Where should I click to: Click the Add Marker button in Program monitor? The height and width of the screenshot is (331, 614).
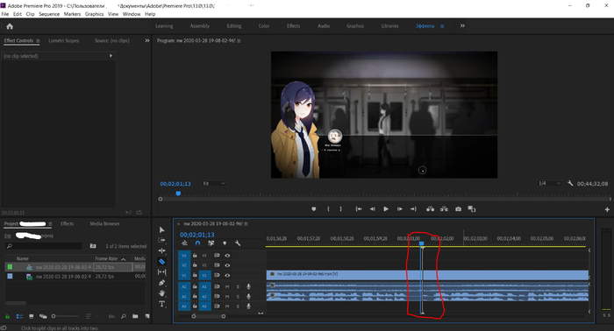pos(314,209)
